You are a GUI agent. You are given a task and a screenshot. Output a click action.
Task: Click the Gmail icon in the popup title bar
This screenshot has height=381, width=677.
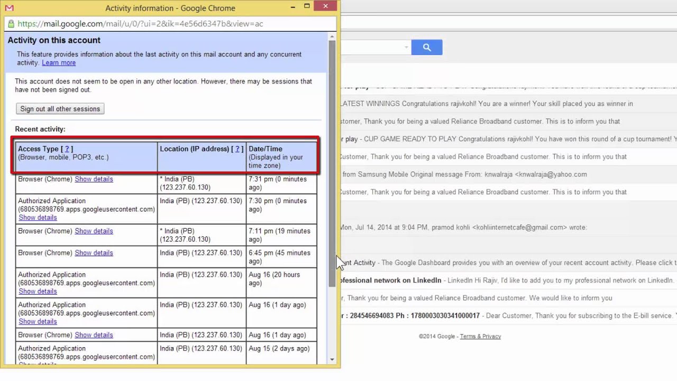pyautogui.click(x=9, y=8)
